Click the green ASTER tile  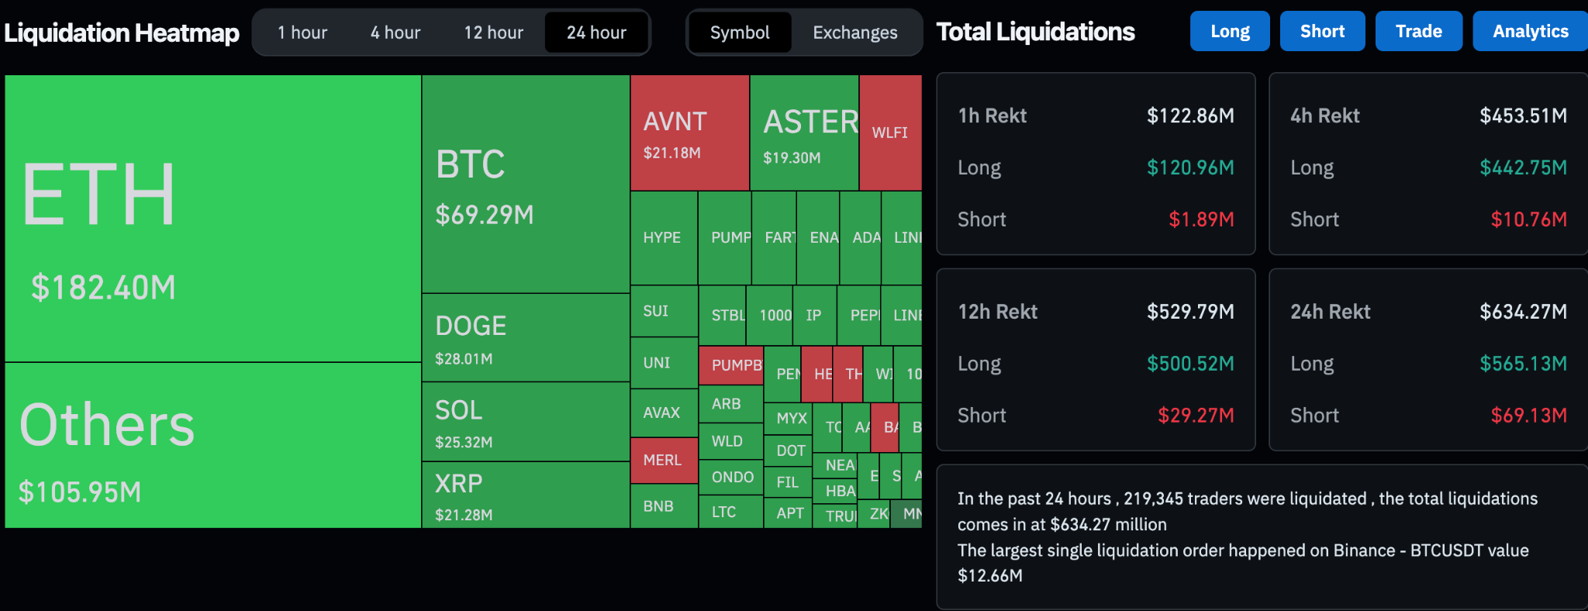pos(804,133)
